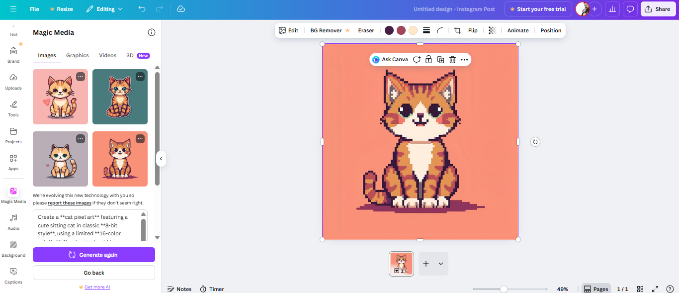
Task: Click the crop icon in image toolbar
Action: [458, 30]
